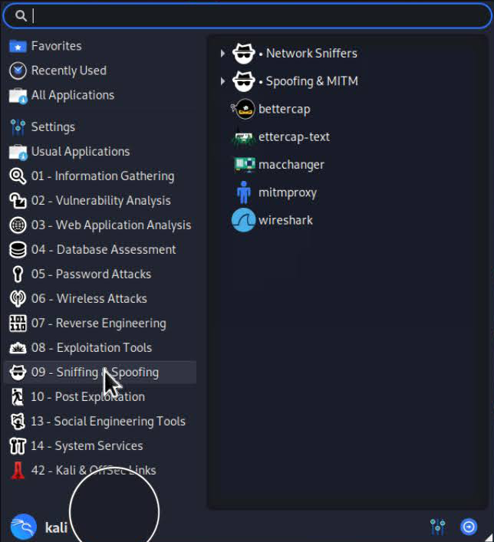Click the 'Spoofing & MITM' label text
The width and height of the screenshot is (494, 542).
[311, 81]
